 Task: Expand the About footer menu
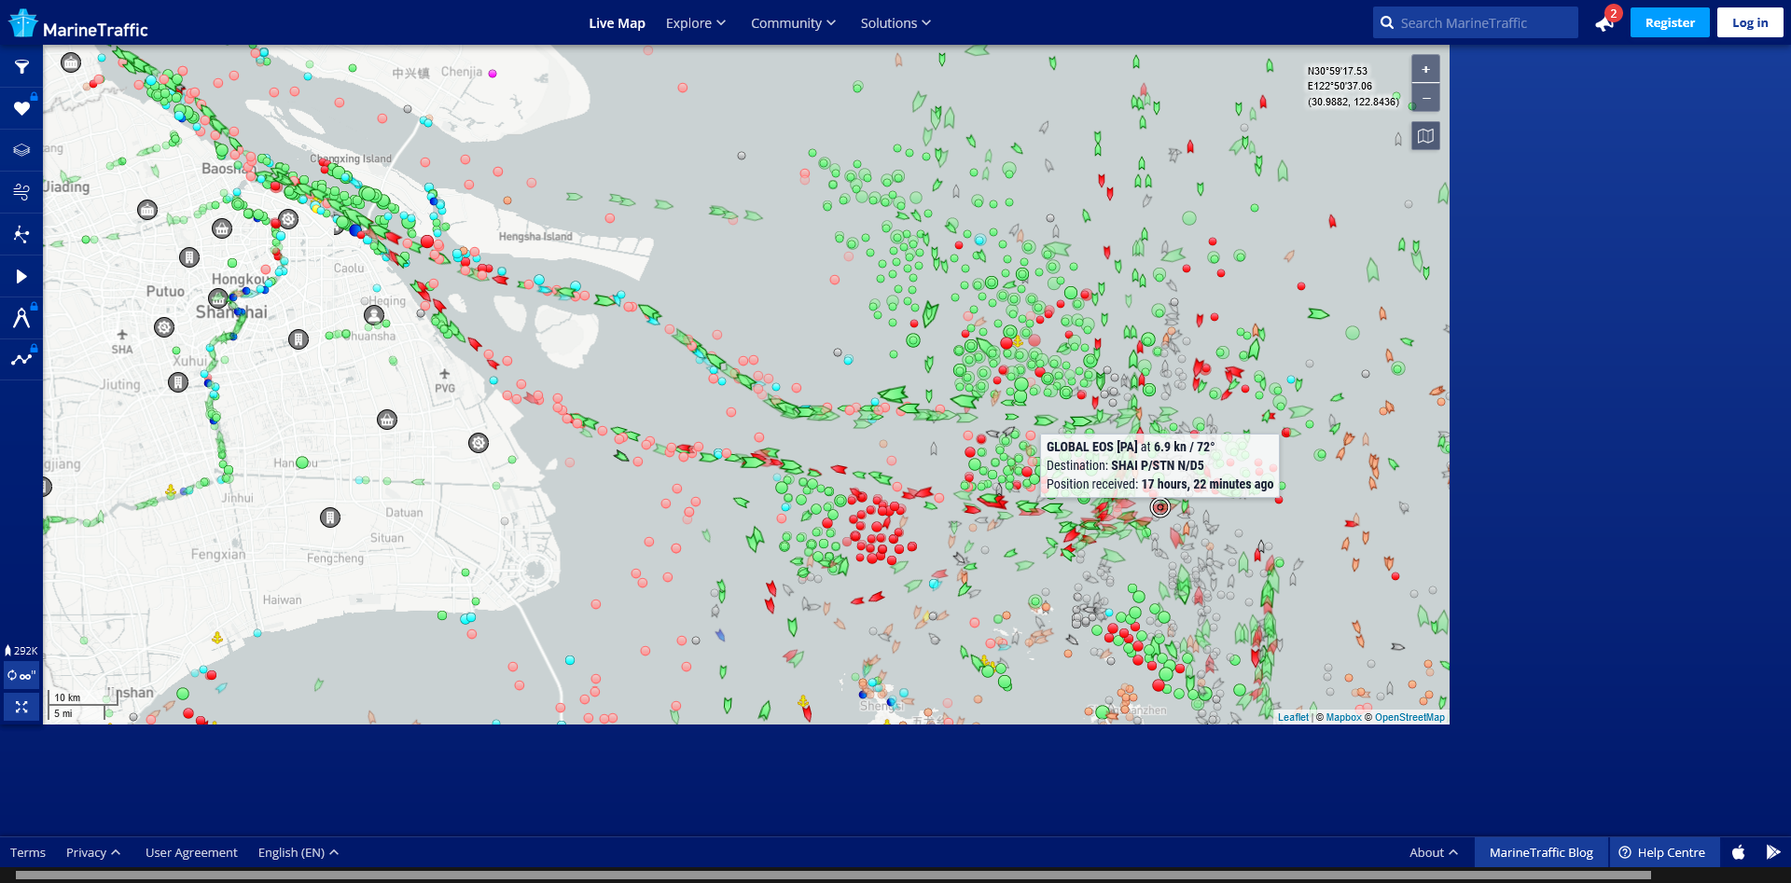(x=1434, y=852)
